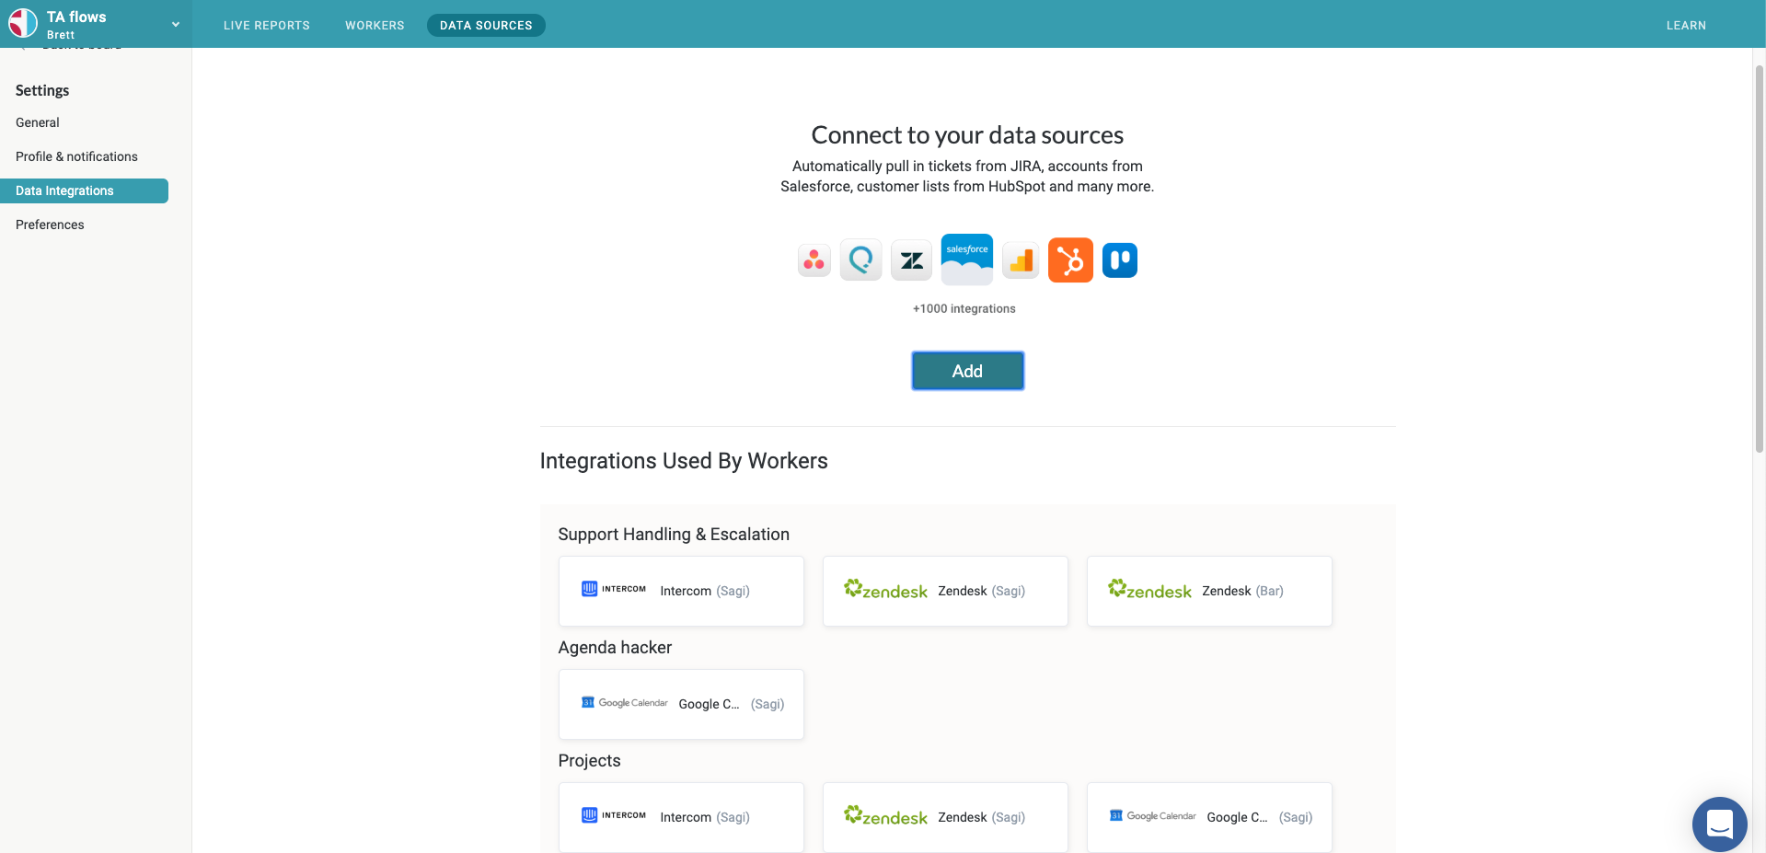Switch to the Live Reports tab
The width and height of the screenshot is (1766, 853).
coord(266,26)
